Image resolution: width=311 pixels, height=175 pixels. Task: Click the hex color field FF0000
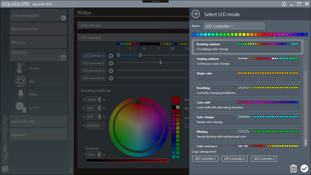pos(95,126)
